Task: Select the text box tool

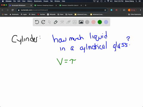Action: pyautogui.click(x=74, y=22)
